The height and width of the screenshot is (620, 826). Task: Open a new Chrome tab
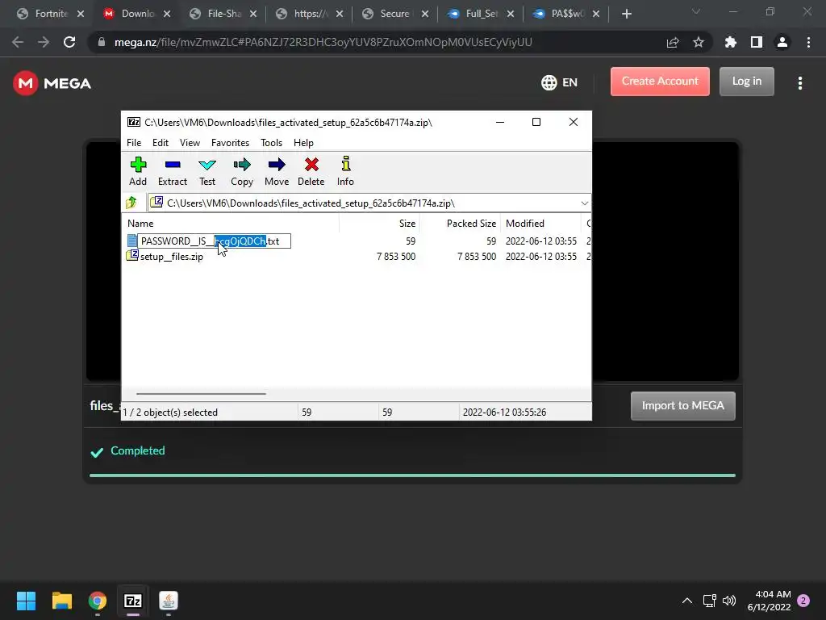[x=626, y=14]
